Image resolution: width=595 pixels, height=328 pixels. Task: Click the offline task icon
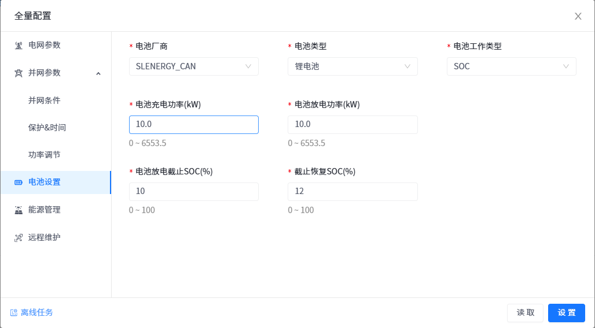(x=13, y=313)
